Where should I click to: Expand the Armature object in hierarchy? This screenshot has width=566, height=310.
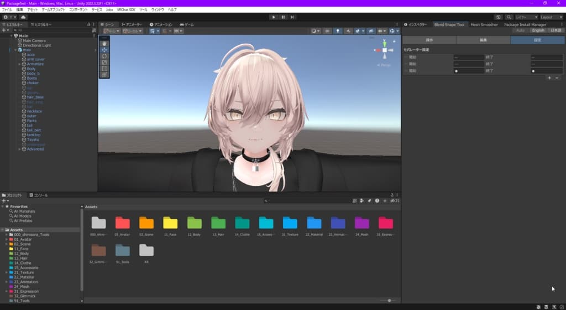tap(19, 64)
